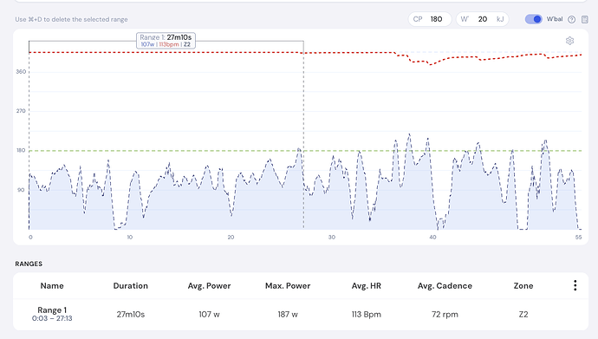Click the Zone column header
This screenshot has width=598, height=339.
pyautogui.click(x=523, y=285)
